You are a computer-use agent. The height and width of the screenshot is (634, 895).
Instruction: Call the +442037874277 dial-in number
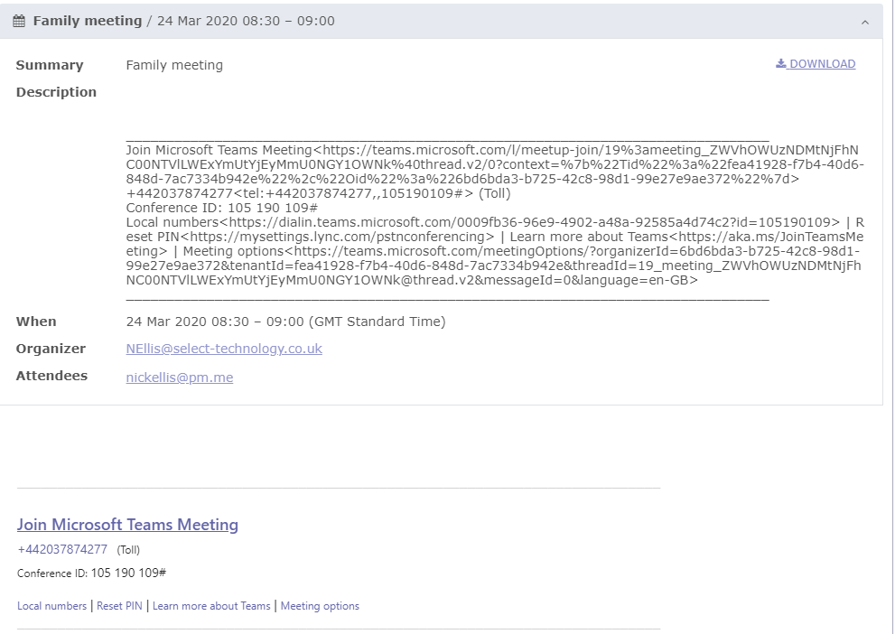(x=62, y=549)
